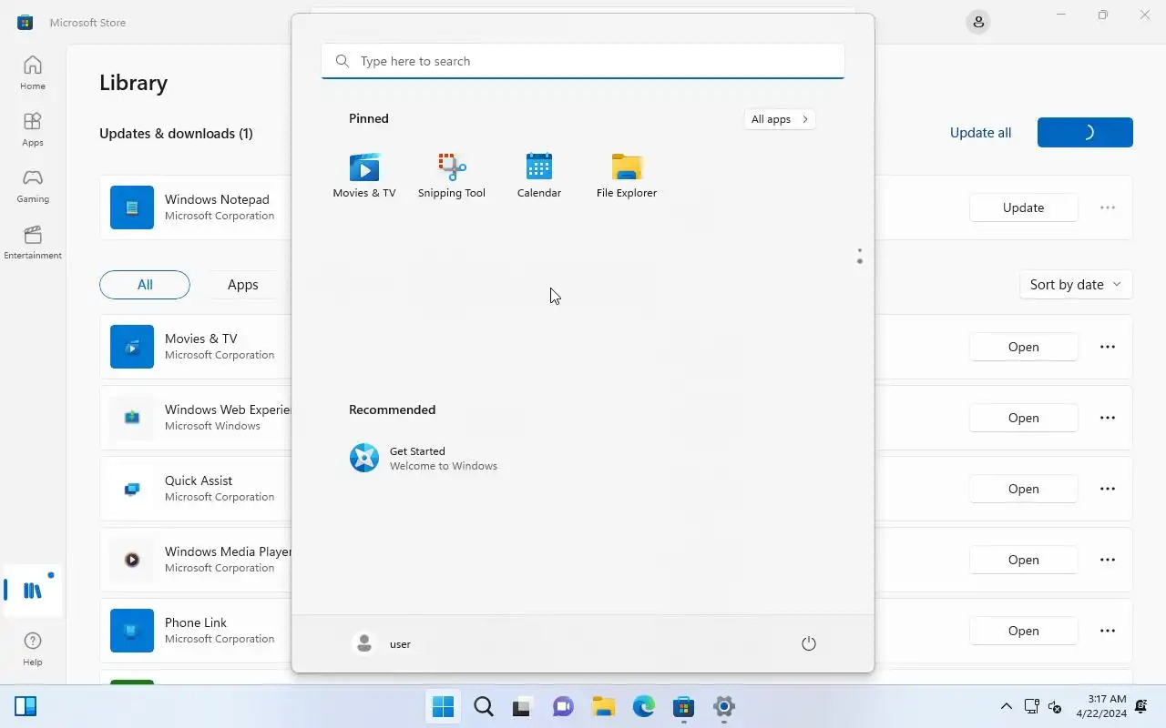Click the pinned apps page indicator dots
The width and height of the screenshot is (1166, 728).
[x=859, y=257]
